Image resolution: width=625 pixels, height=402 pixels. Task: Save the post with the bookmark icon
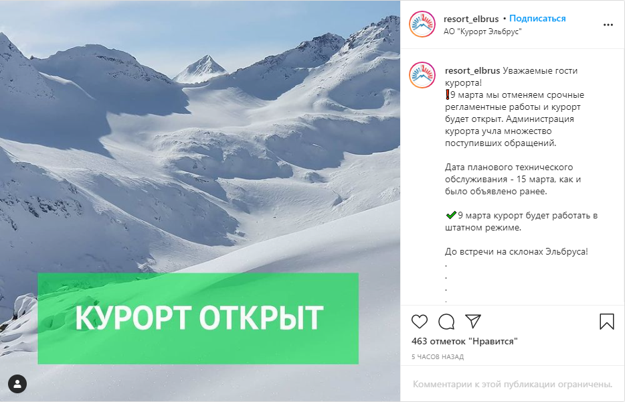click(x=607, y=322)
